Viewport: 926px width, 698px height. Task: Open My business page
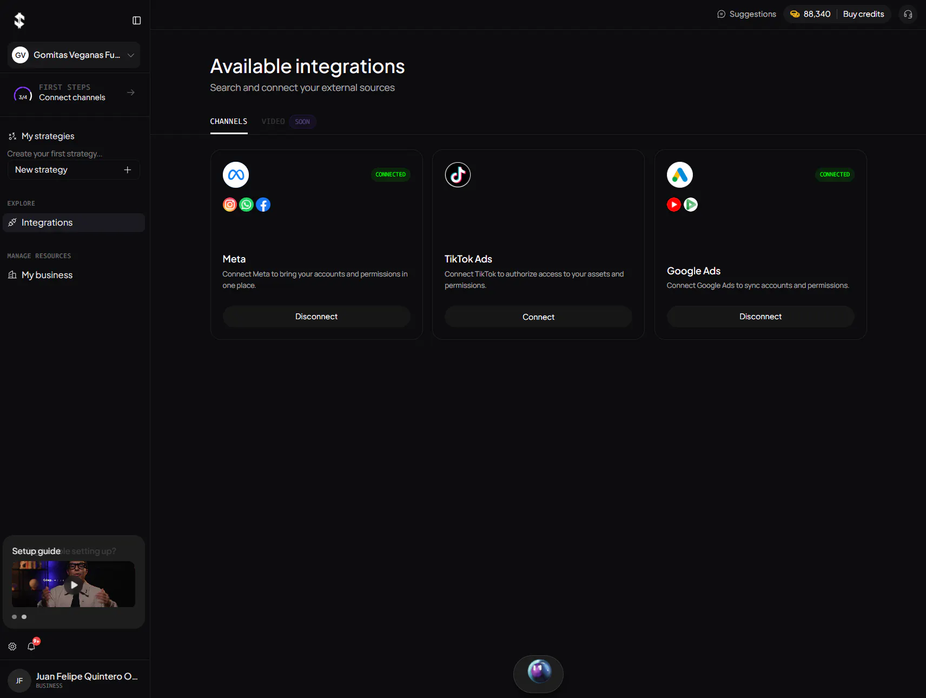pyautogui.click(x=47, y=275)
